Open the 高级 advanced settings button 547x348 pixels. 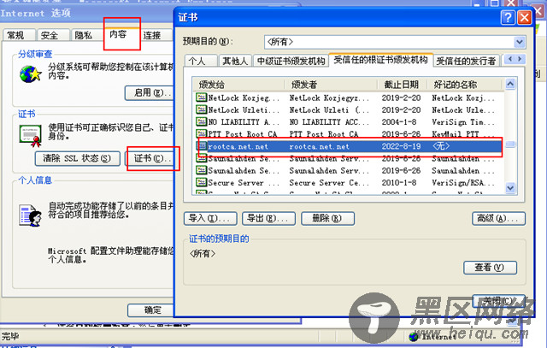[x=498, y=219]
